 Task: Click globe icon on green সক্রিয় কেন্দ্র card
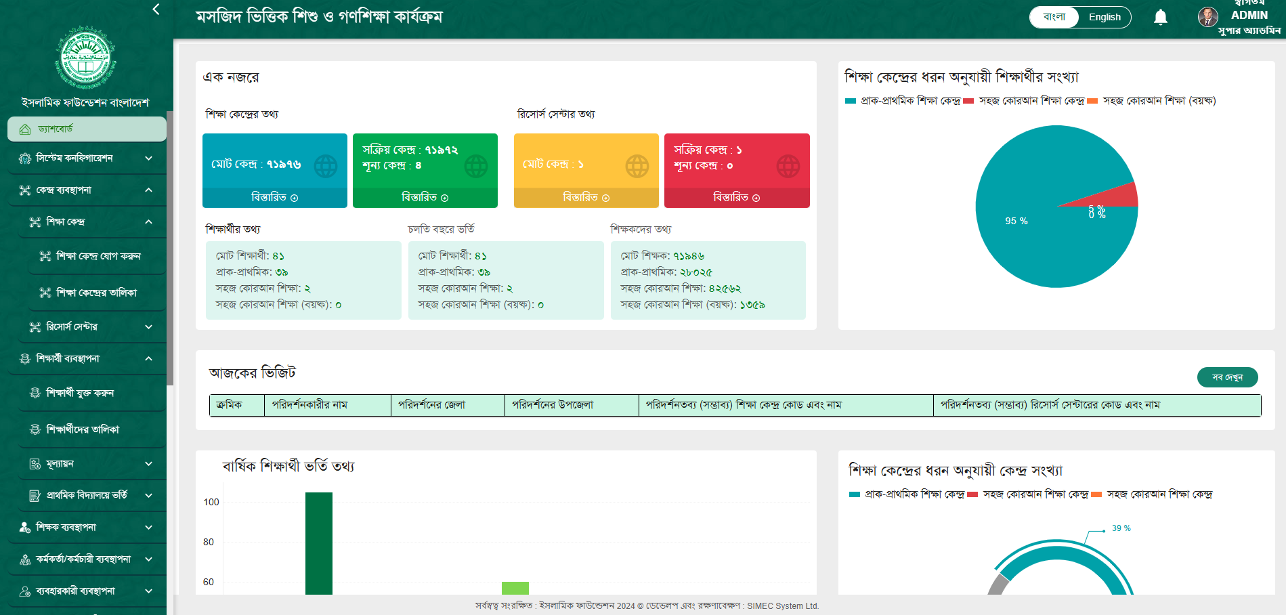click(x=476, y=166)
